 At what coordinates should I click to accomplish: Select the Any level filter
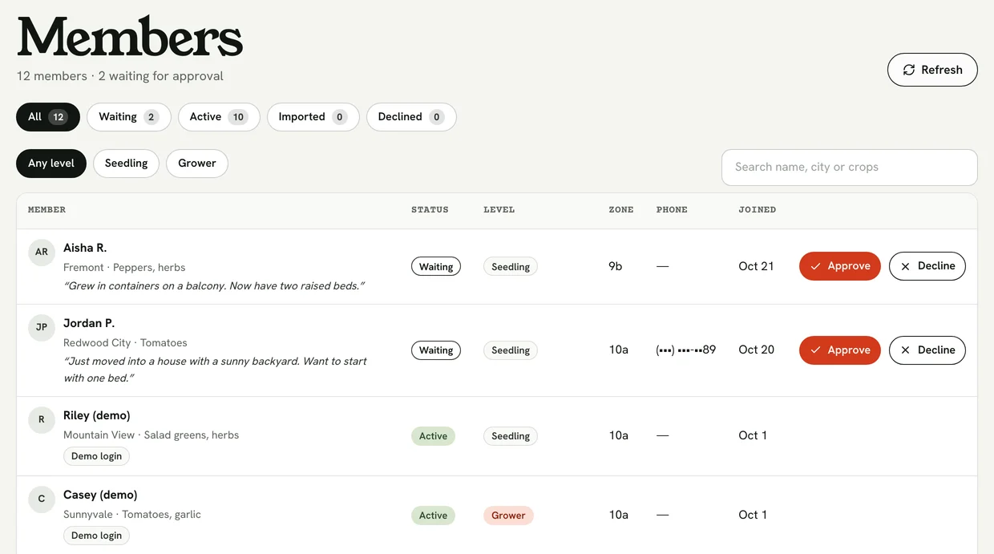coord(51,164)
